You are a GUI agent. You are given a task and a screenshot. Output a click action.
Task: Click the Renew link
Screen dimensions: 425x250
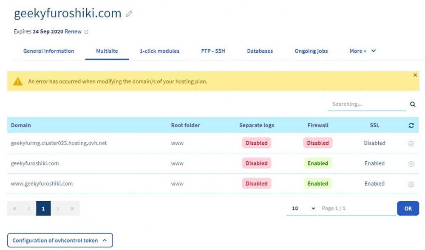[73, 31]
